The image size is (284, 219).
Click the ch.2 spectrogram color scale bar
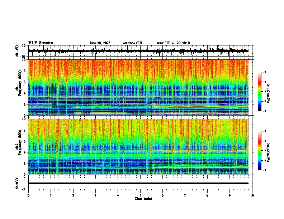click(x=259, y=151)
